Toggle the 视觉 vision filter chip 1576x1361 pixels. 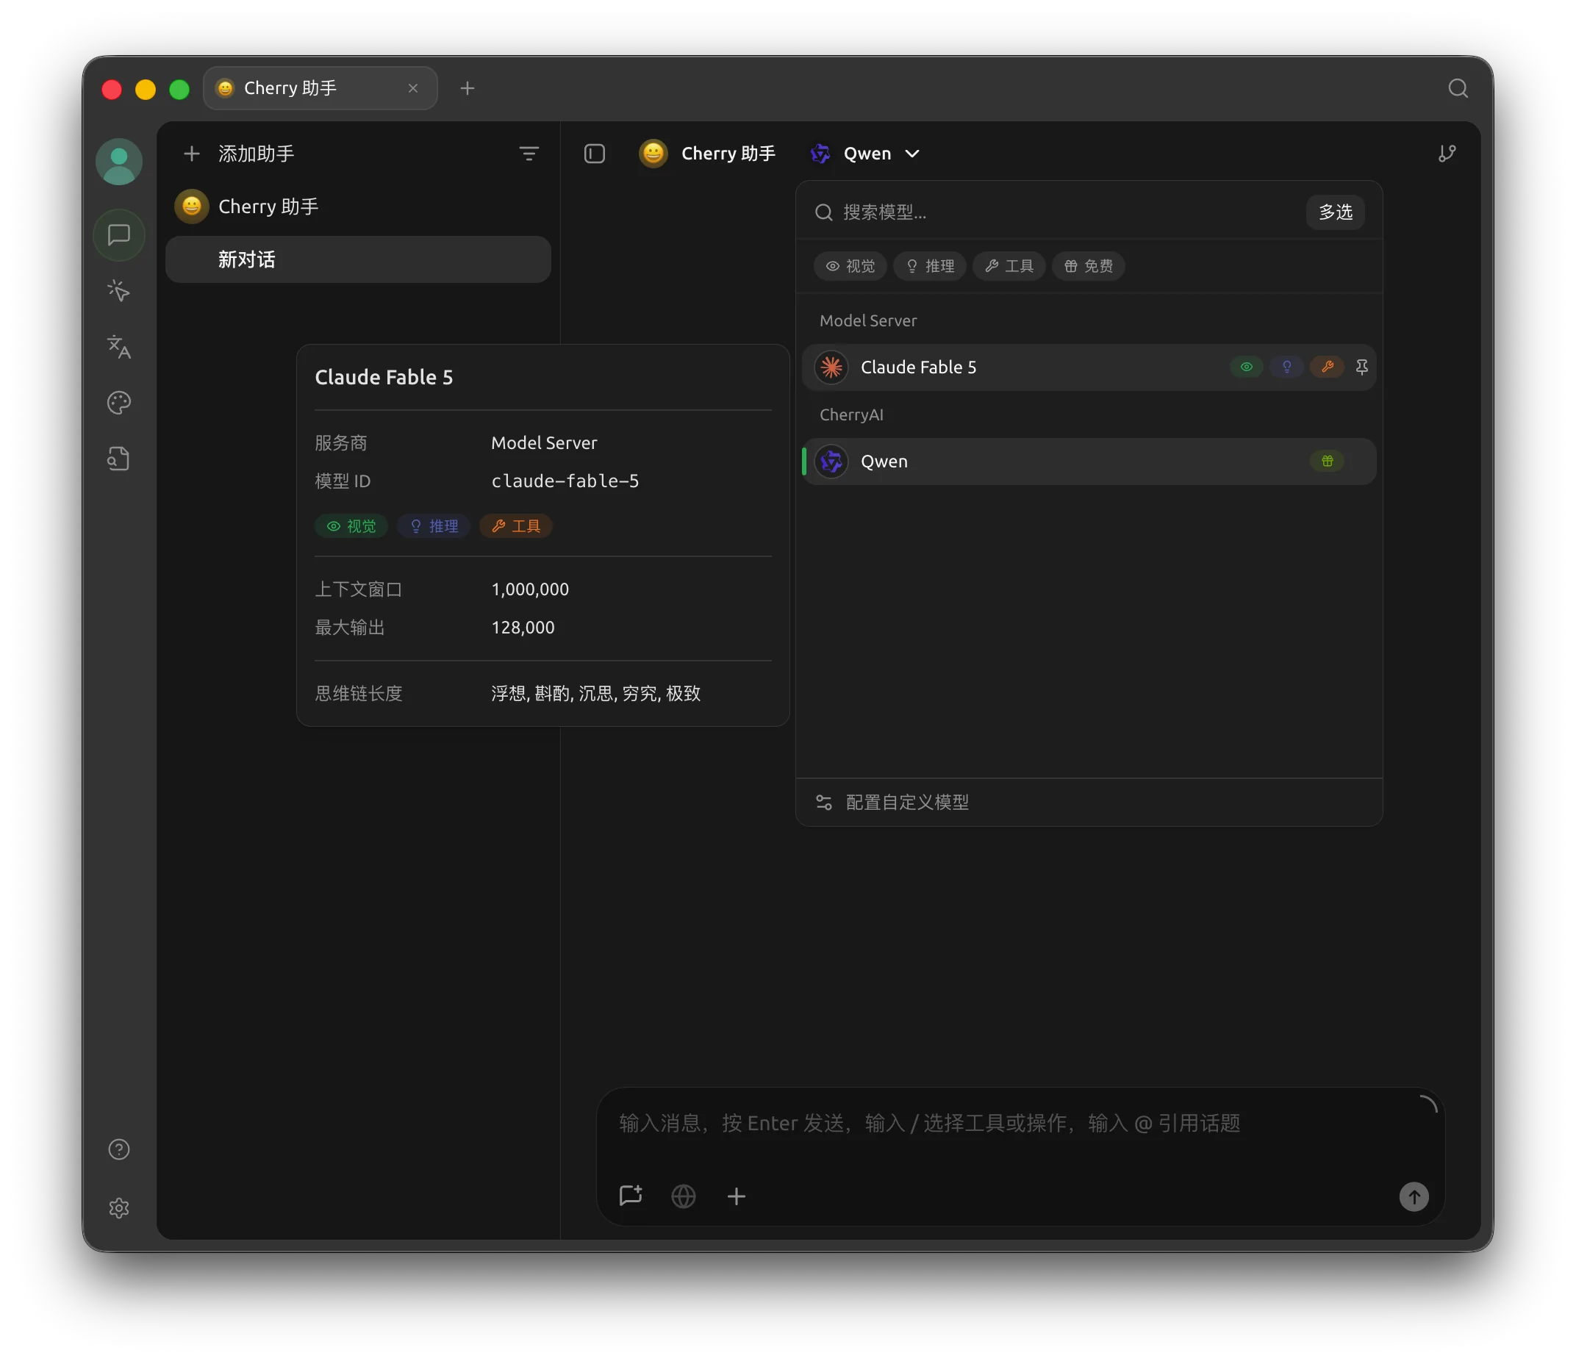pos(850,266)
